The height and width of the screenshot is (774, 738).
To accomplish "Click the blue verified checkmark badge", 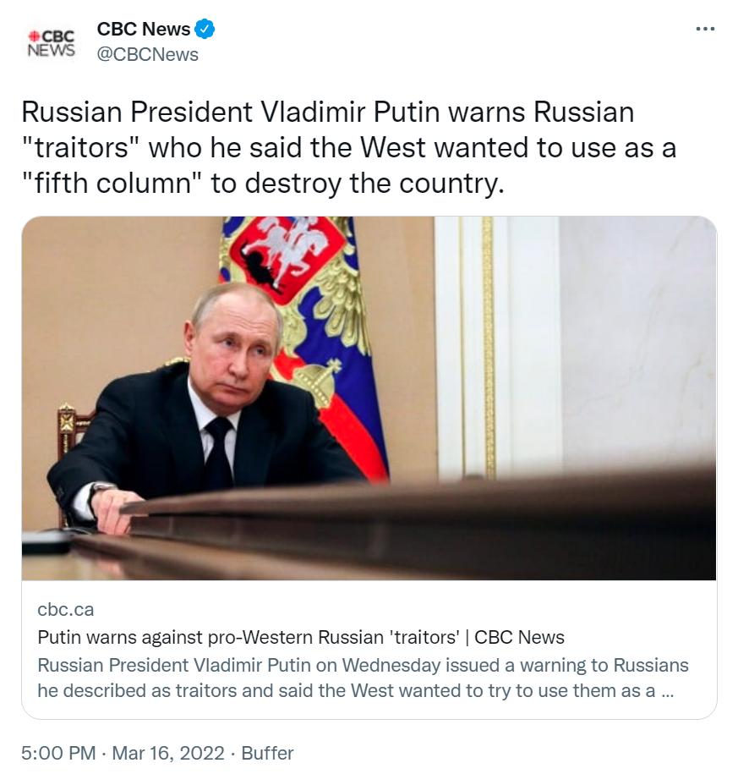I will click(x=205, y=29).
